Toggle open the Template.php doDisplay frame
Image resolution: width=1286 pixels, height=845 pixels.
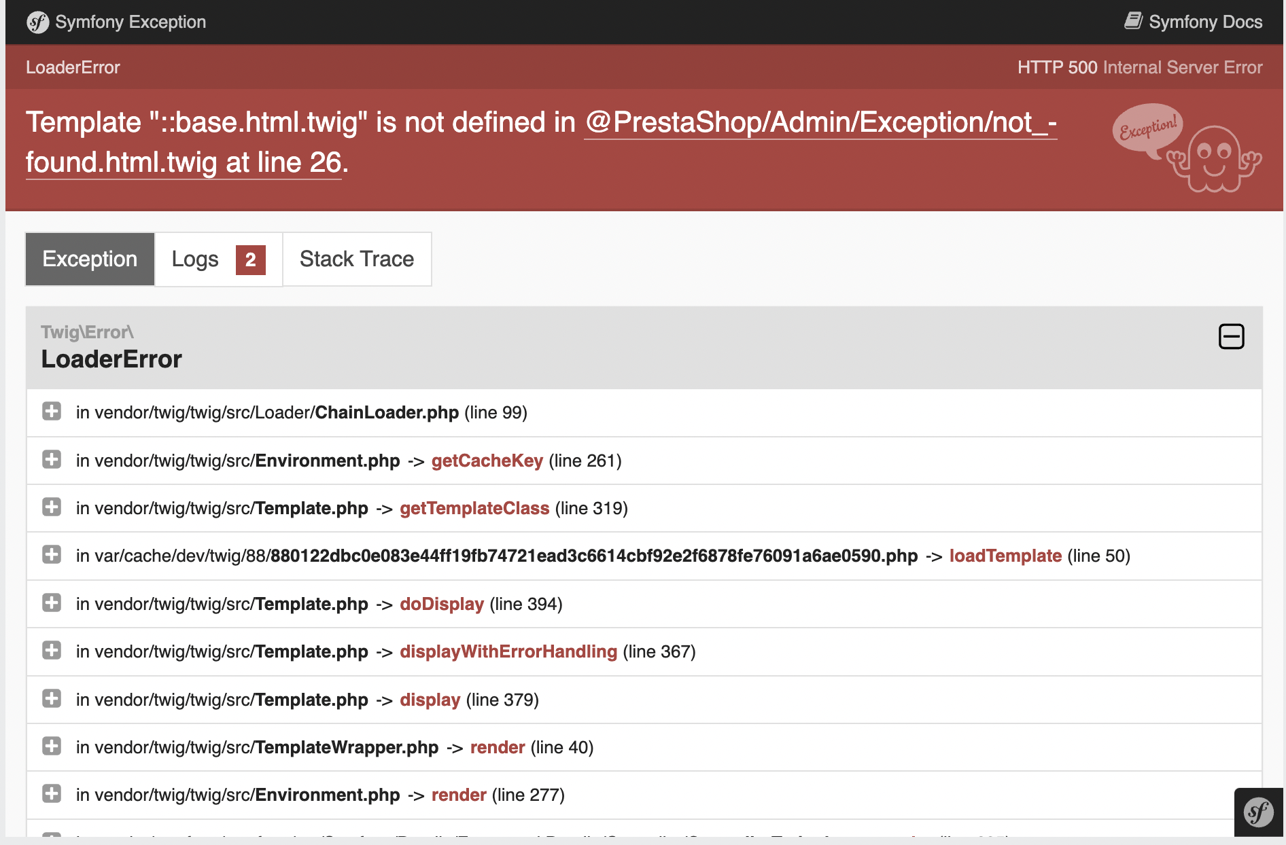pyautogui.click(x=51, y=603)
